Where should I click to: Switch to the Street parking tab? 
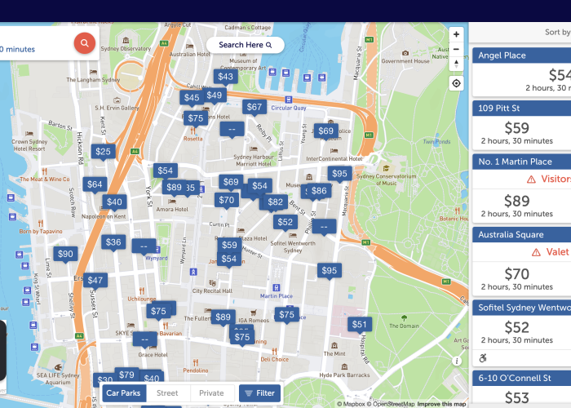tap(167, 393)
